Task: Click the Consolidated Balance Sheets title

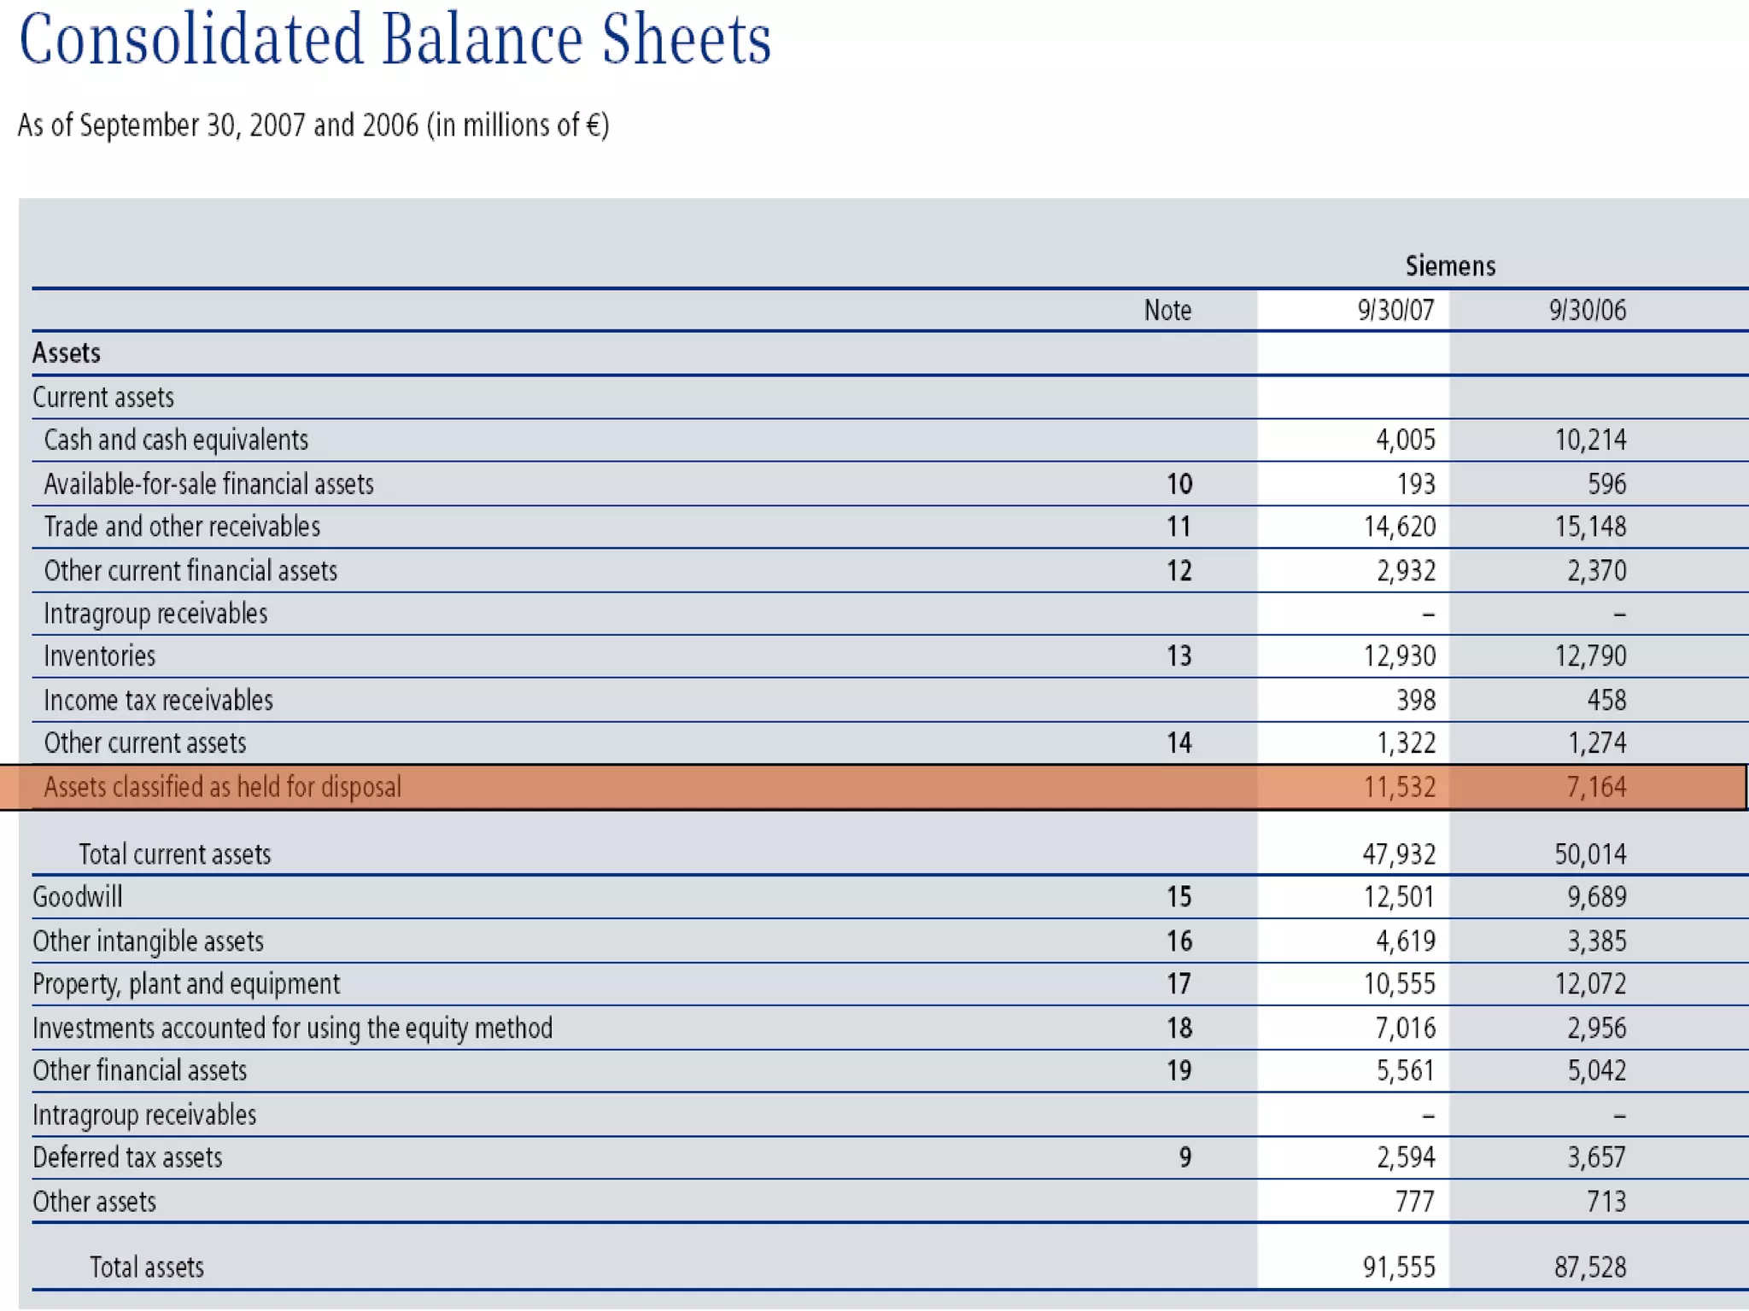Action: pyautogui.click(x=395, y=40)
